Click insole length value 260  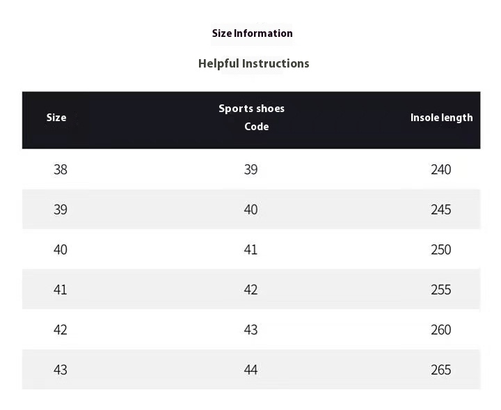tap(441, 330)
